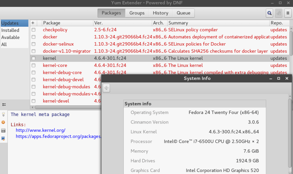
Task: Click the Graphics Card Intel HD Graphics 520
Action: pos(222,171)
